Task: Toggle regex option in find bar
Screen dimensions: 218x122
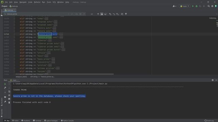Action: pos(84,14)
